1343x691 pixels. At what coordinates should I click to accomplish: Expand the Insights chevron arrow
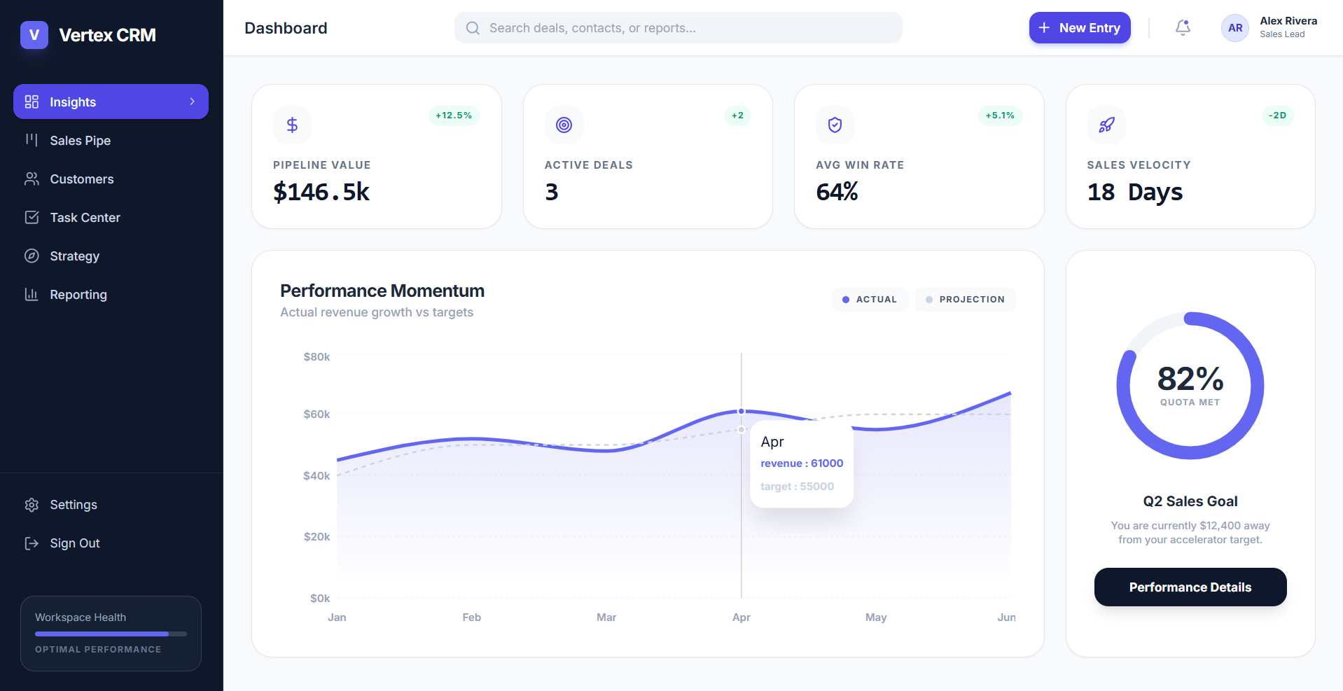click(x=192, y=102)
